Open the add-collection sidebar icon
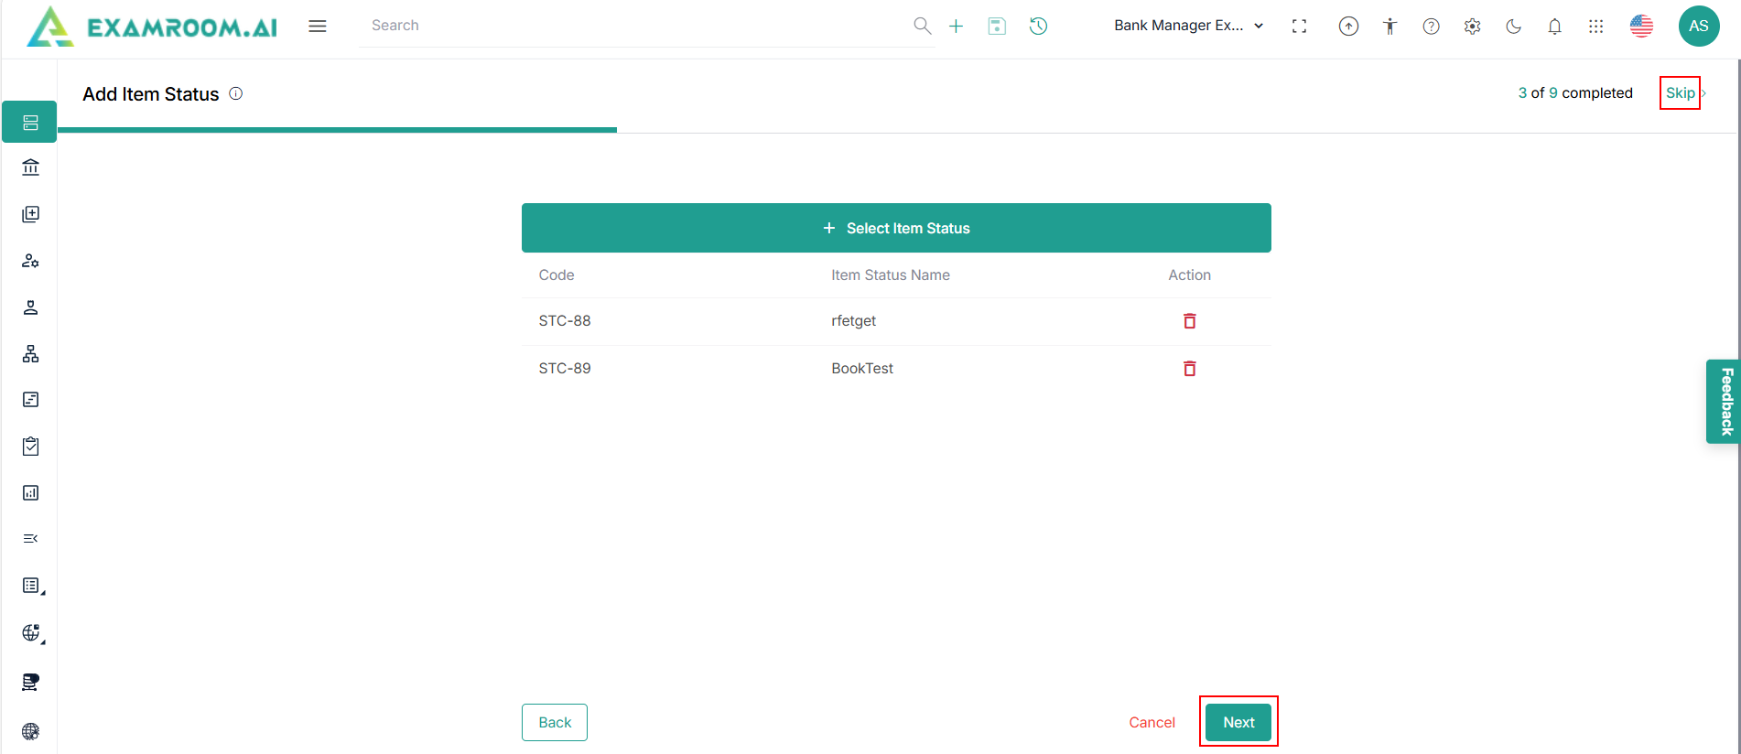 30,214
